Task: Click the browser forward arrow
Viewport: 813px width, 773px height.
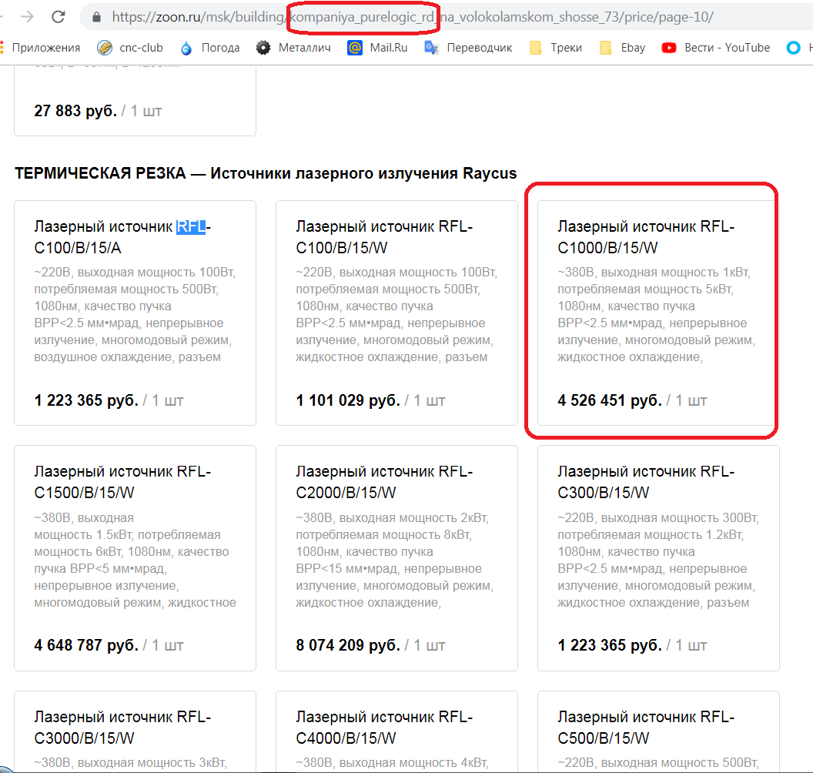Action: point(27,17)
